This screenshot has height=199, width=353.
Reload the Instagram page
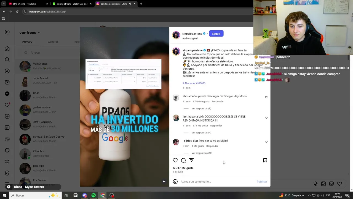coord(17,12)
